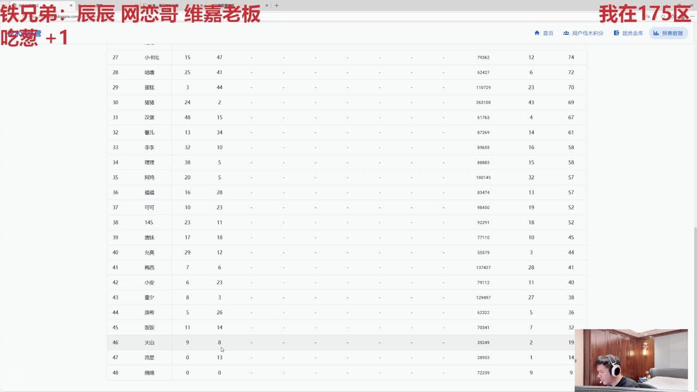The image size is (697, 392).
Task: Click the name 145 in row 38
Action: click(x=149, y=222)
